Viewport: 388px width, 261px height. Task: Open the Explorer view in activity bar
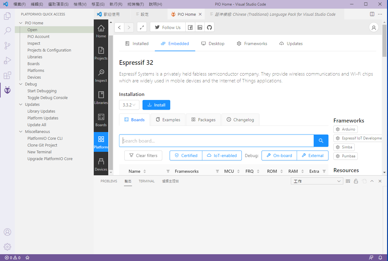tap(7, 16)
